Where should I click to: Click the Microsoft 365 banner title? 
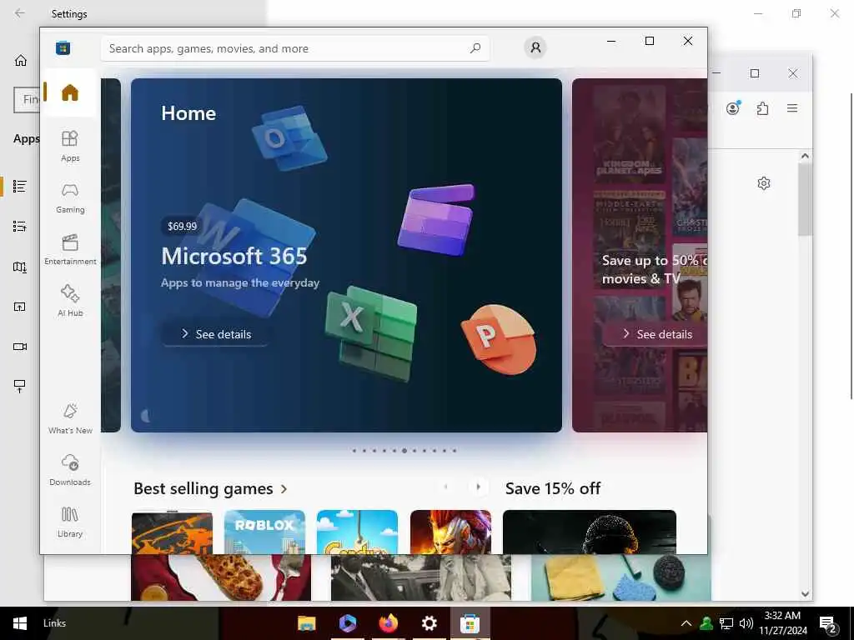(x=234, y=257)
